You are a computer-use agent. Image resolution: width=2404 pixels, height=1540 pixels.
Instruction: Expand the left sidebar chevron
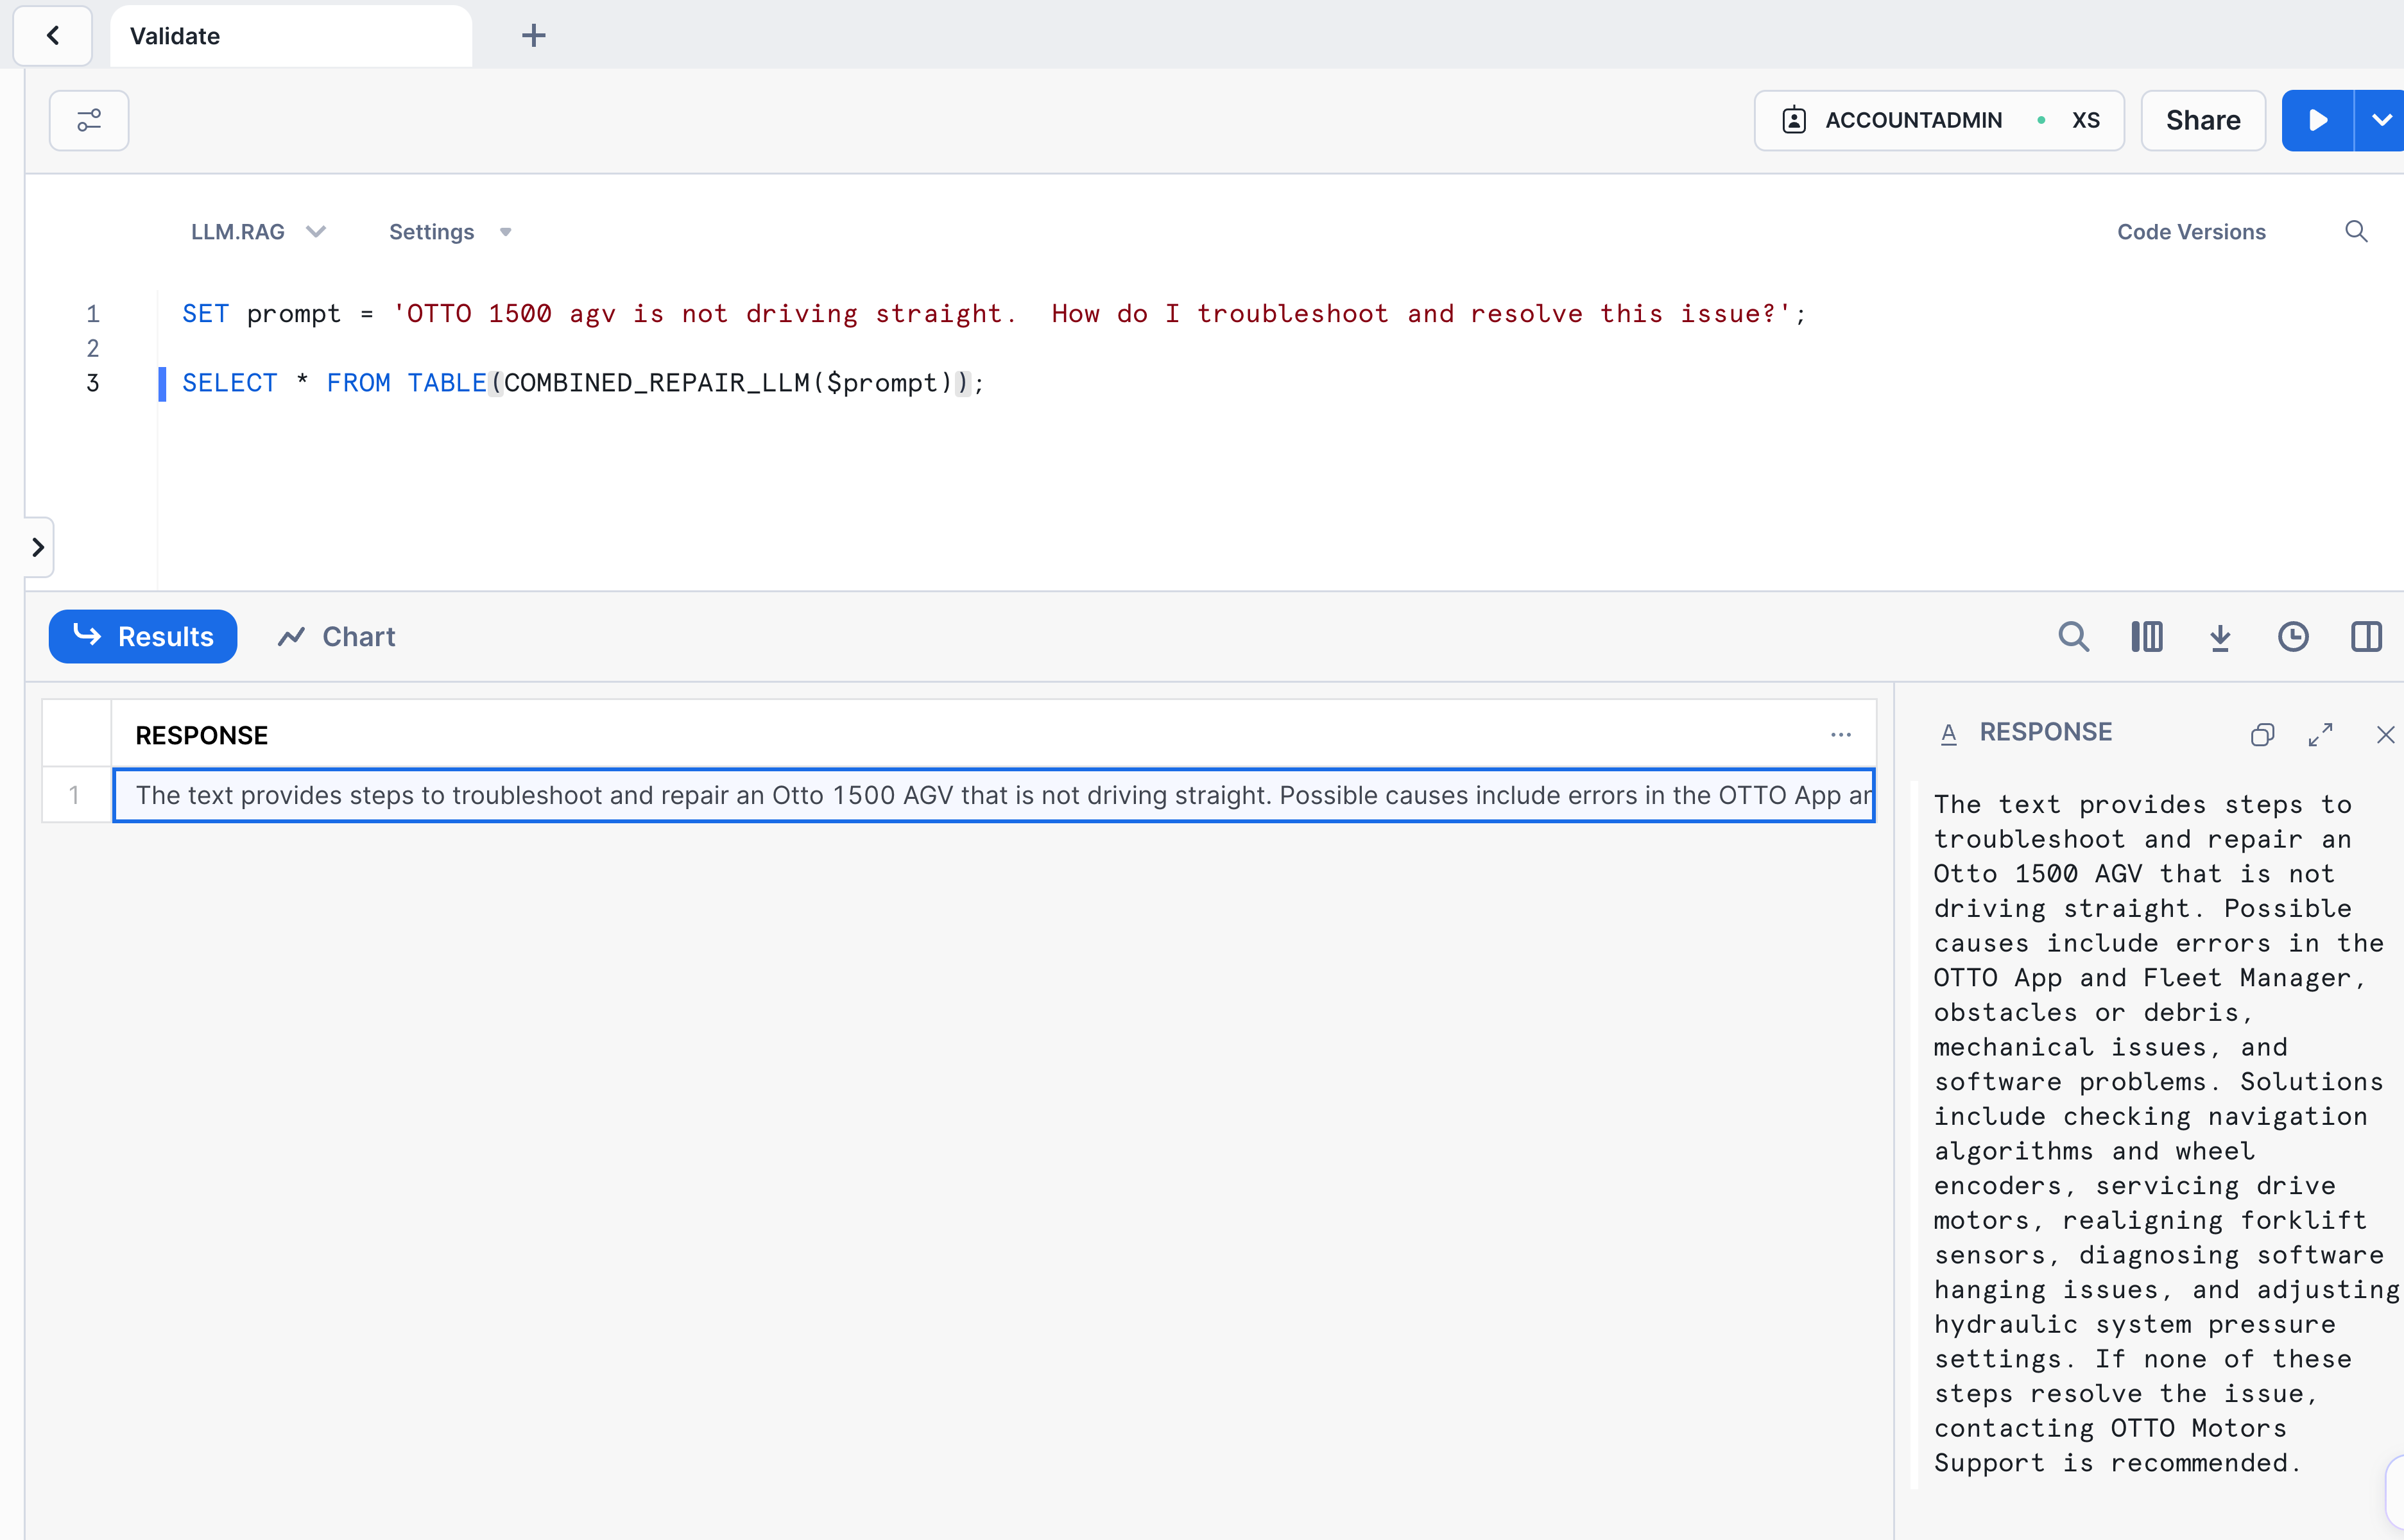[38, 547]
